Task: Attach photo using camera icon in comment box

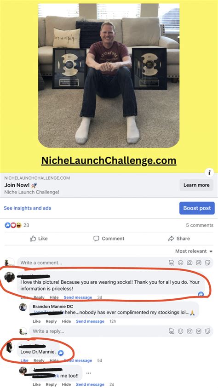Action: [x=189, y=262]
